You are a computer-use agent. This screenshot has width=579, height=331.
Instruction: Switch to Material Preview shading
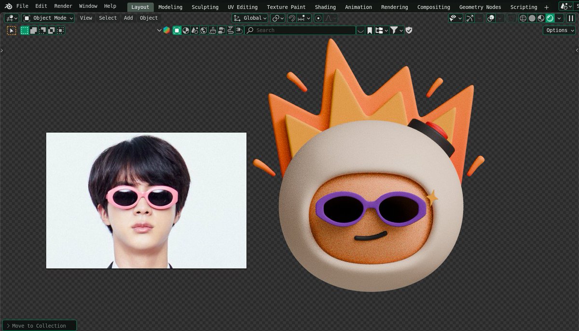[541, 18]
